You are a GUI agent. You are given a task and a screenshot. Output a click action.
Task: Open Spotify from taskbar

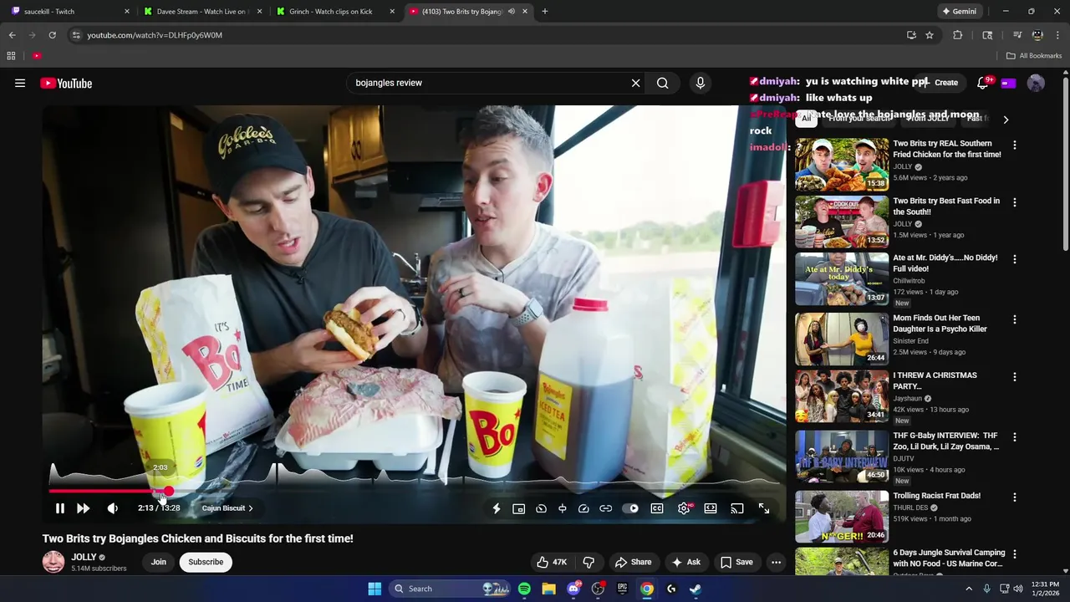pyautogui.click(x=524, y=589)
